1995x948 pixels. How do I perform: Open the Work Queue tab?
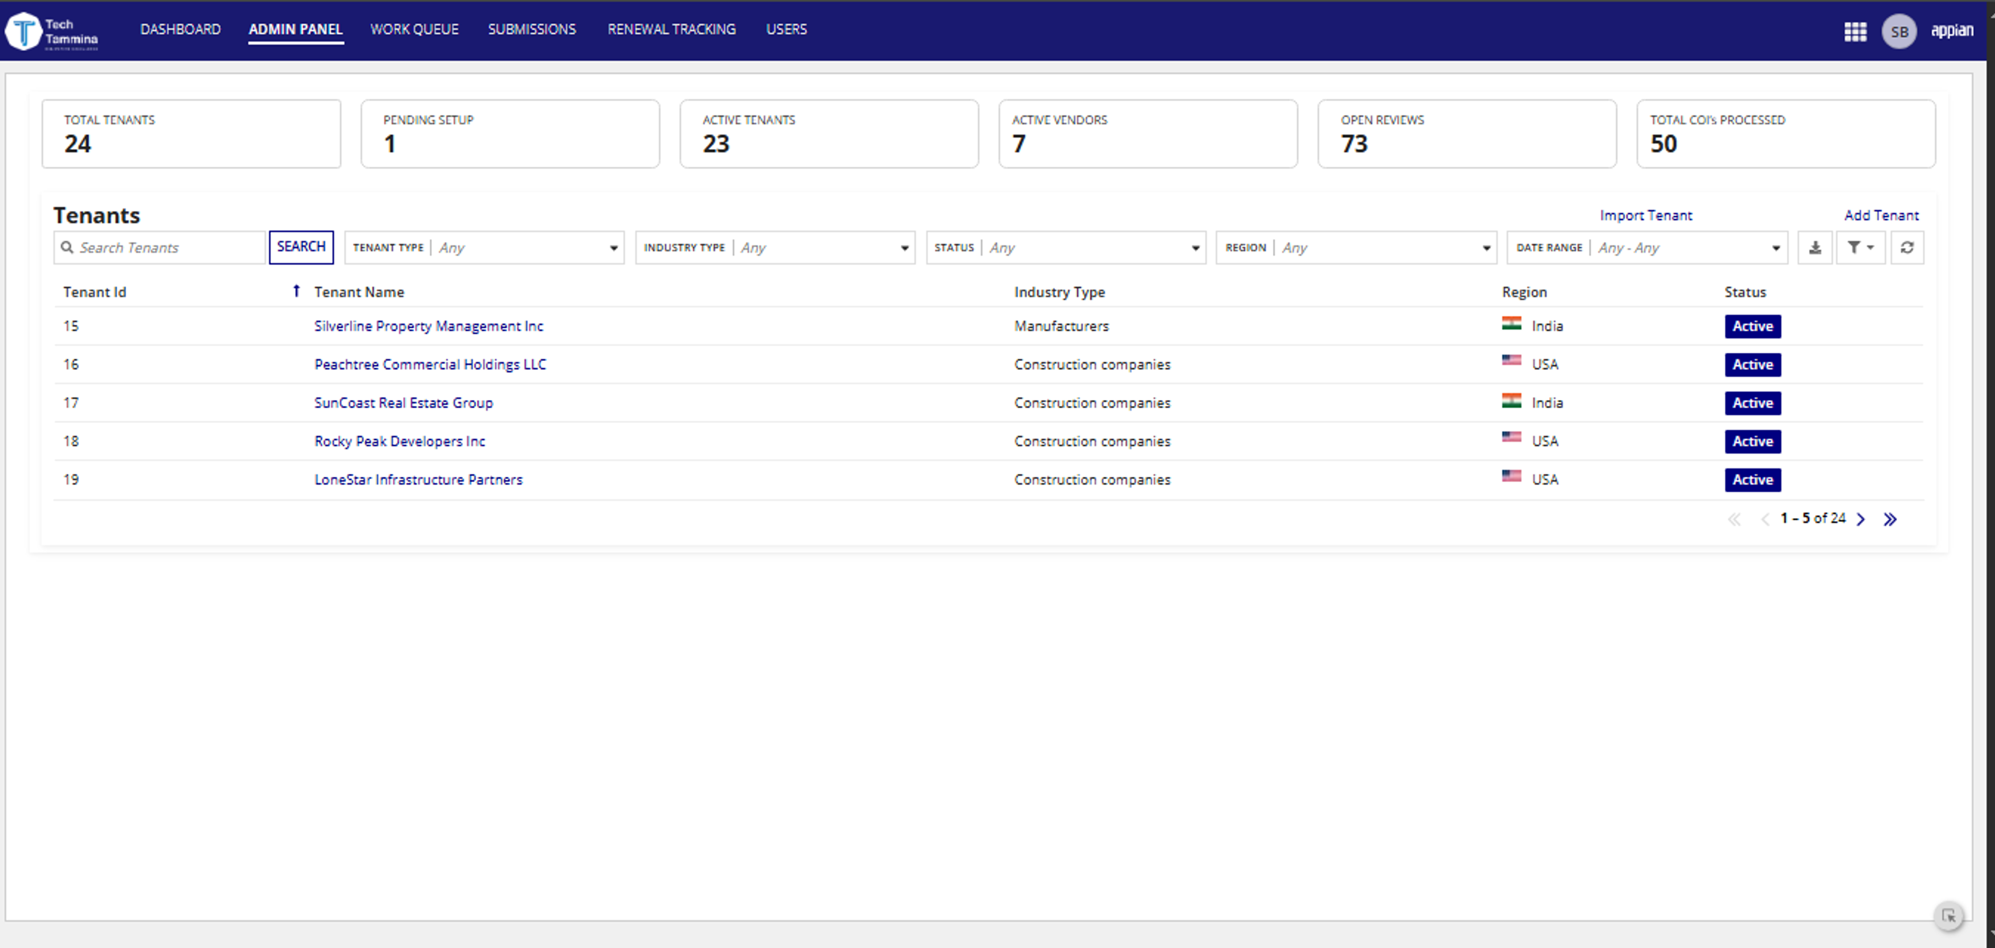tap(415, 30)
